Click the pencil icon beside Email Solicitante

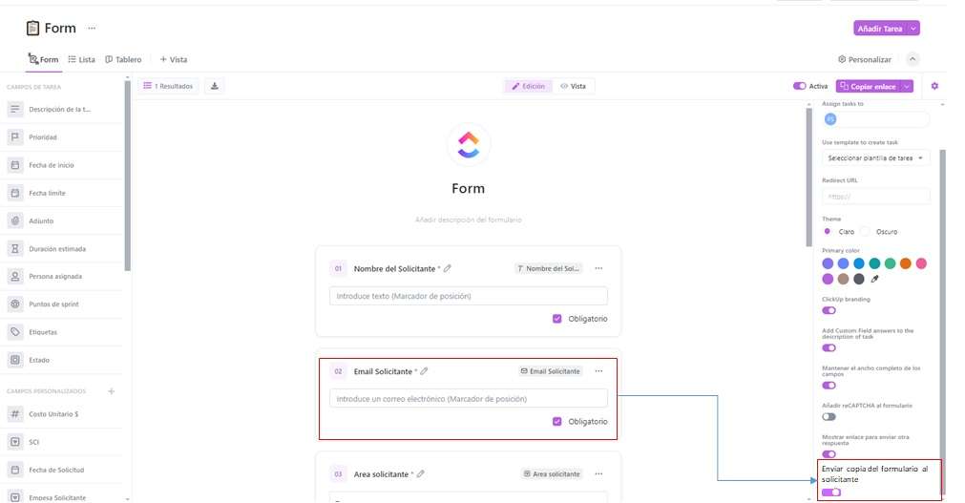[x=424, y=371]
